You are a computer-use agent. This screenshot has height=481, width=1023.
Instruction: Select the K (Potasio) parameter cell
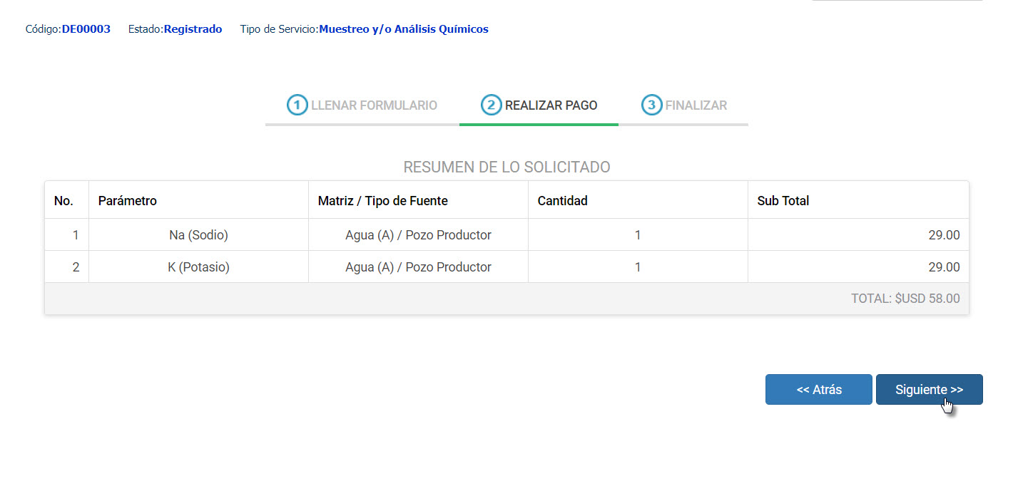[198, 267]
